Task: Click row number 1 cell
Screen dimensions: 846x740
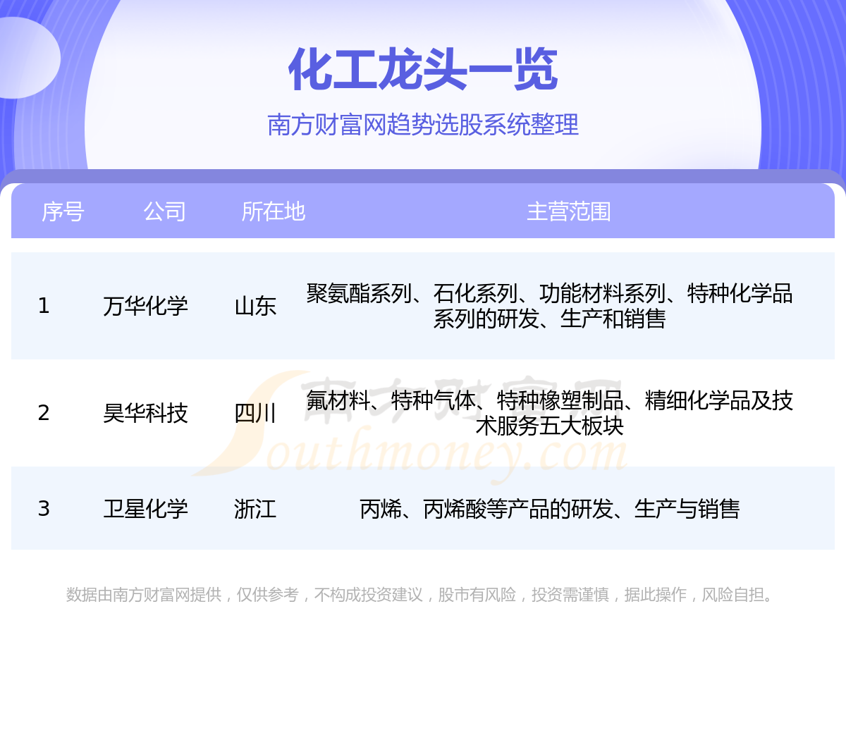Action: coord(44,306)
